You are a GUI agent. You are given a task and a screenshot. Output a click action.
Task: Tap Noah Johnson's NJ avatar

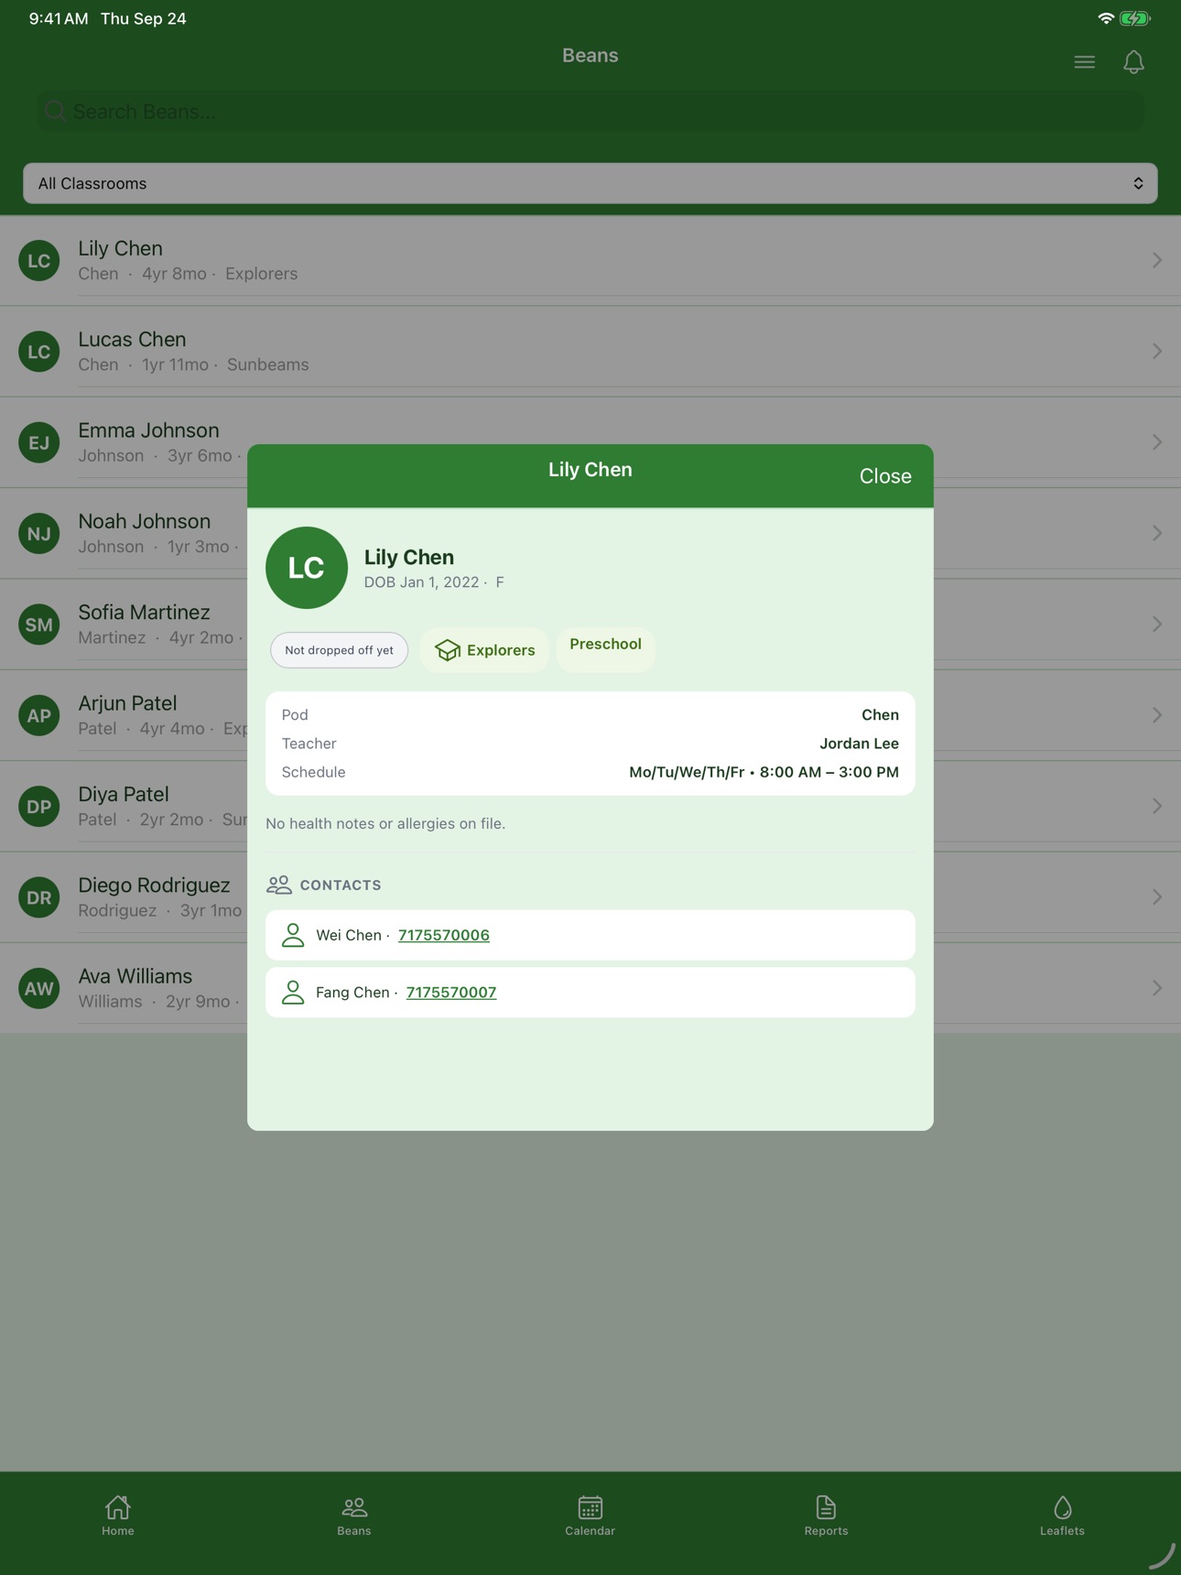(39, 533)
